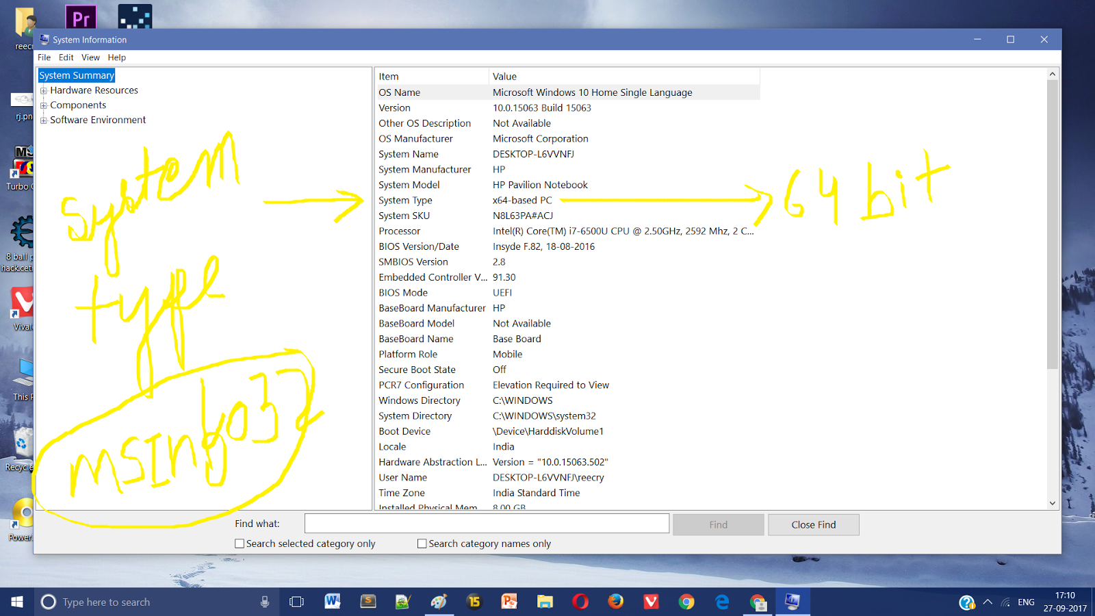Viewport: 1095px width, 616px height.
Task: Open the This PC desktop icon
Action: coord(23,372)
